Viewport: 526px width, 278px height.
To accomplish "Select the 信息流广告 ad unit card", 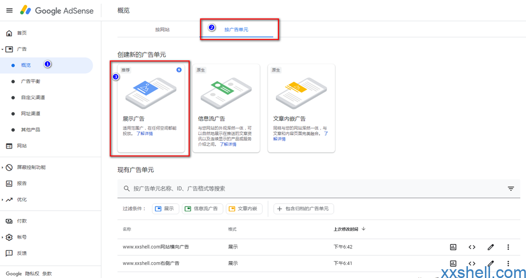I will coord(225,108).
